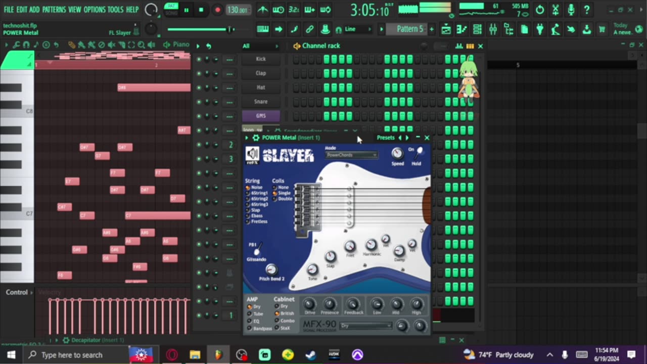Expand POWER Metal plugin window menu arrow

click(247, 138)
